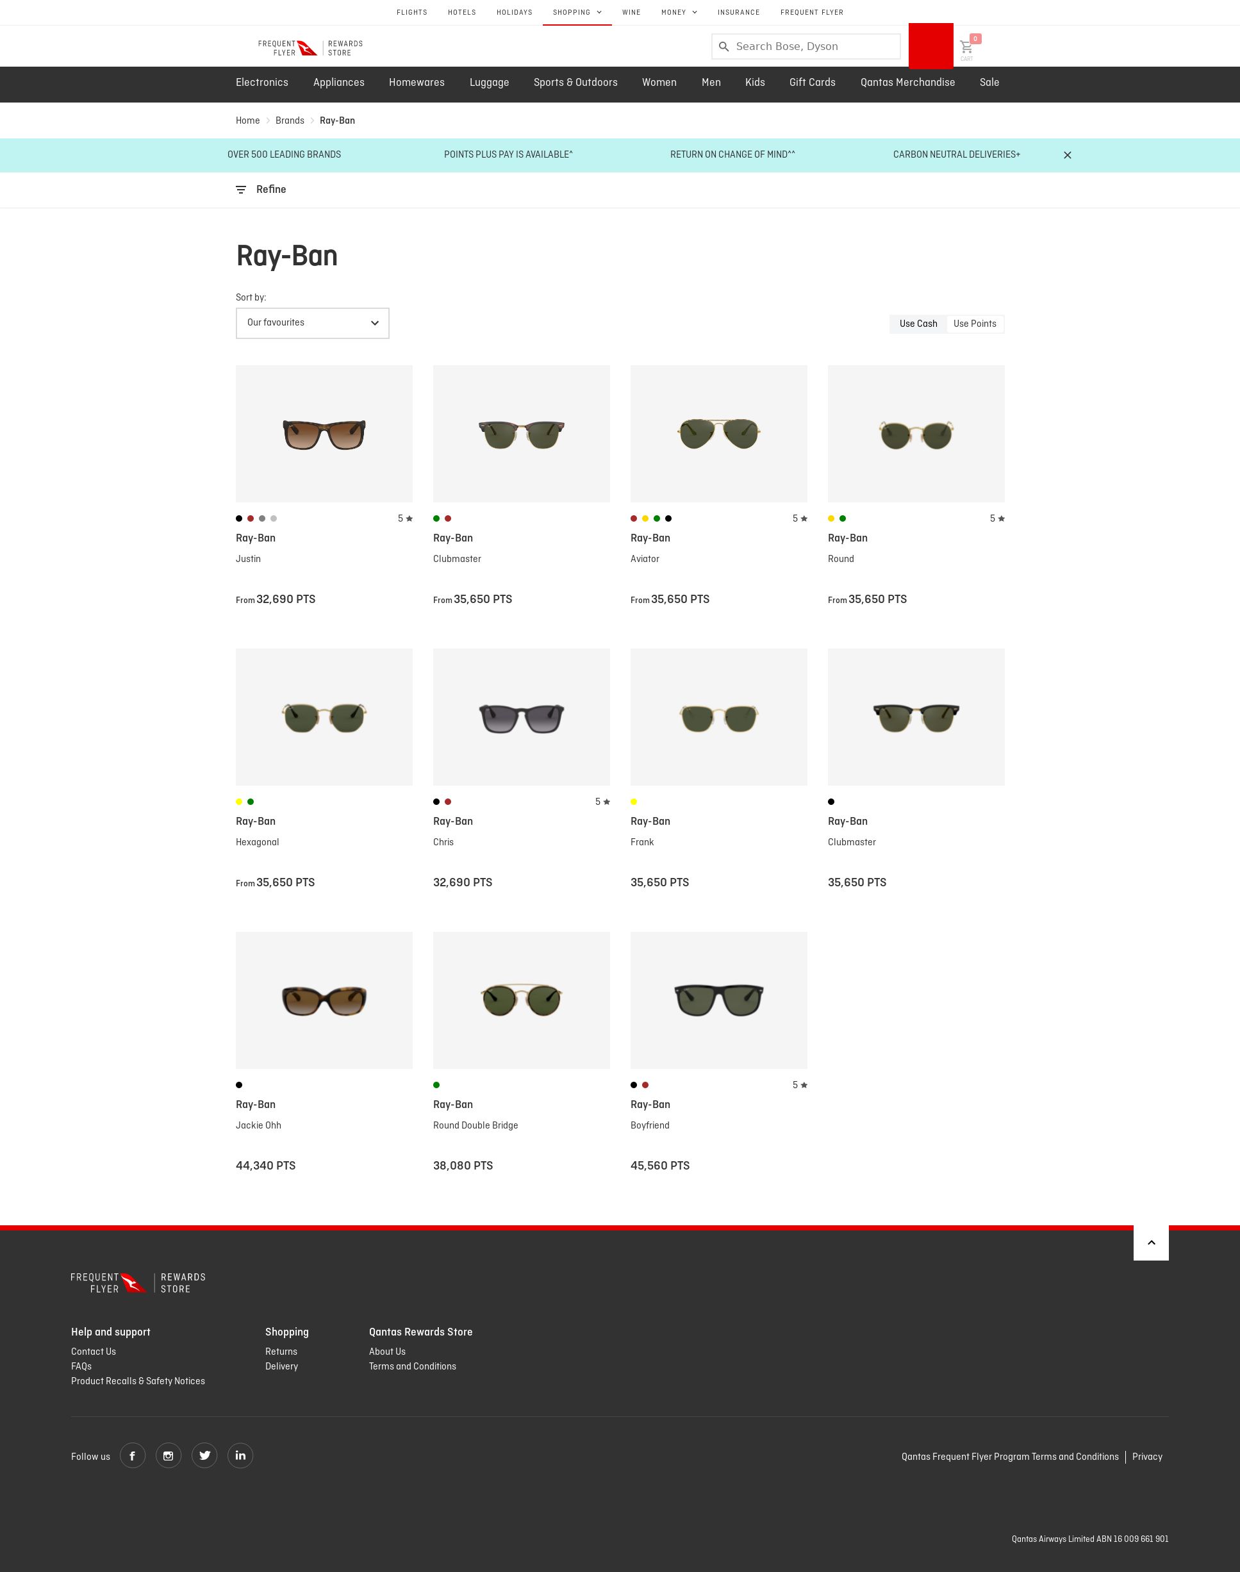Open the Privacy footer link
1240x1572 pixels.
tap(1147, 1457)
